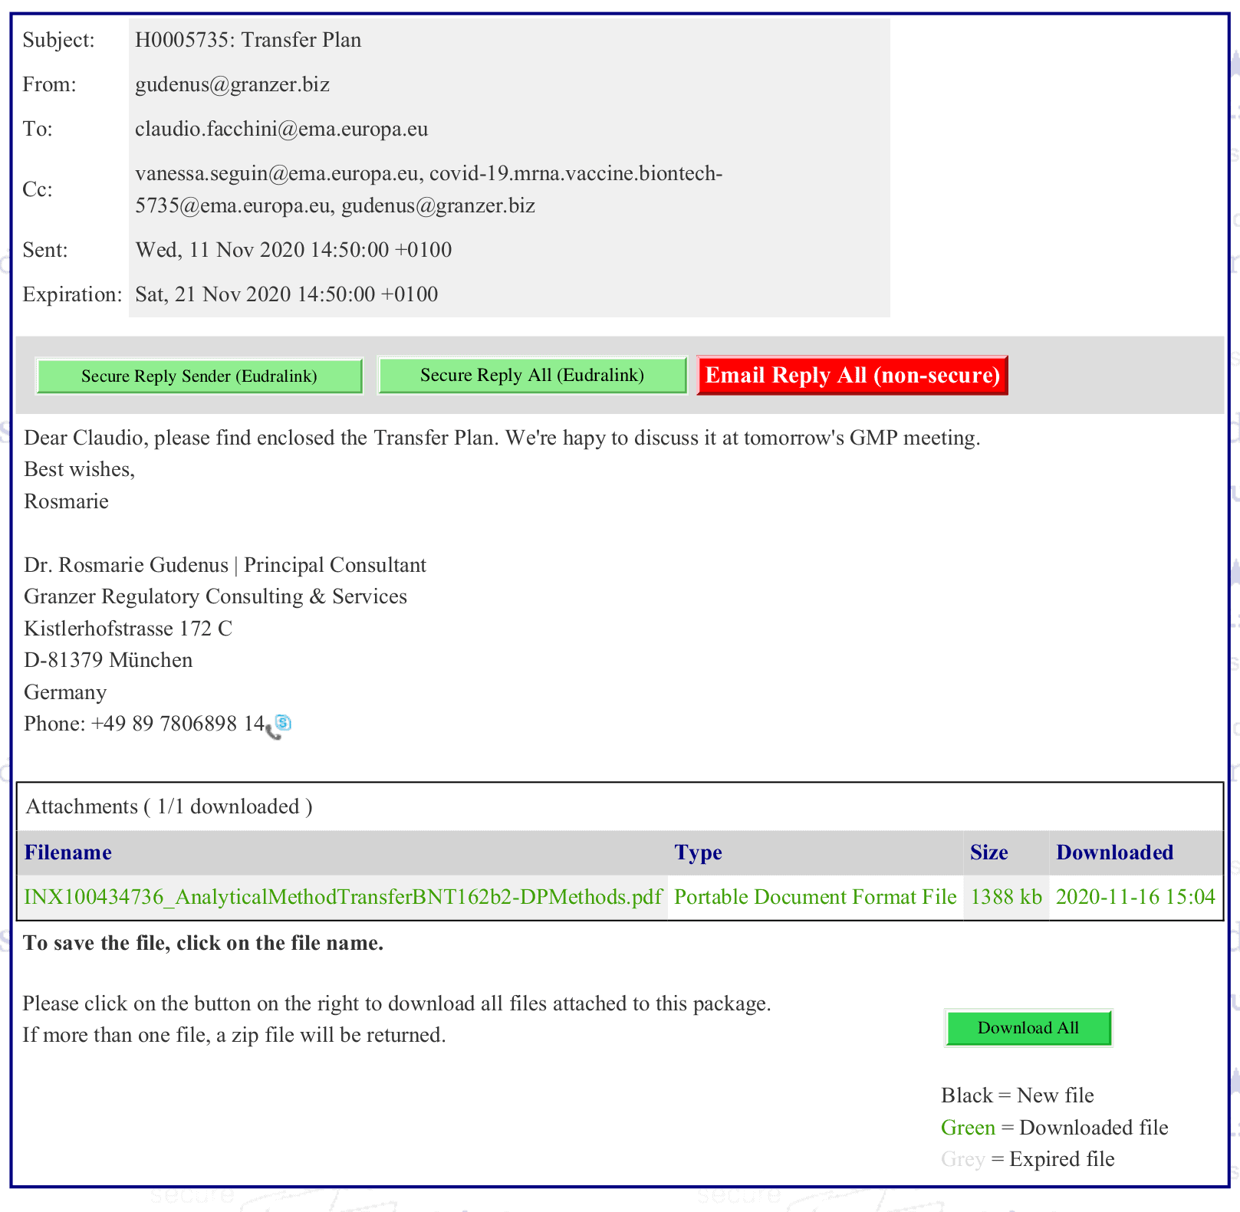
Task: Click the 1388 kb size cell
Action: (x=1006, y=897)
